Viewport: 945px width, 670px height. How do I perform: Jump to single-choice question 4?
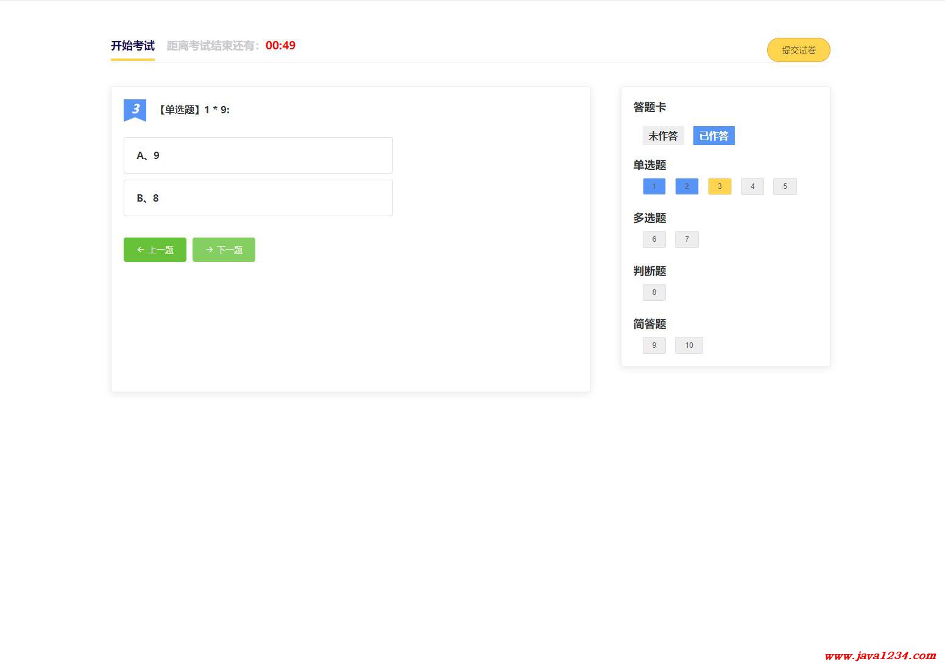click(752, 186)
